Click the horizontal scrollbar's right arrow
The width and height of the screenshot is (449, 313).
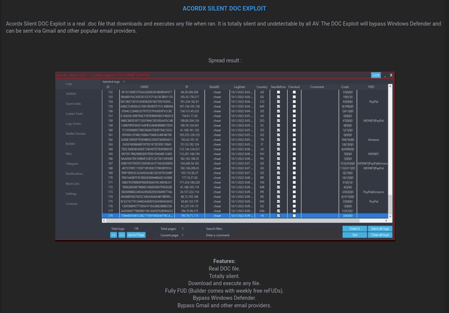coord(386,222)
